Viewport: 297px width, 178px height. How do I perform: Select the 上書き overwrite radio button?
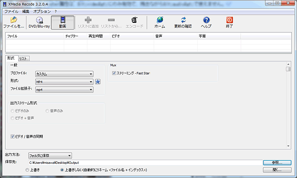click(27, 170)
